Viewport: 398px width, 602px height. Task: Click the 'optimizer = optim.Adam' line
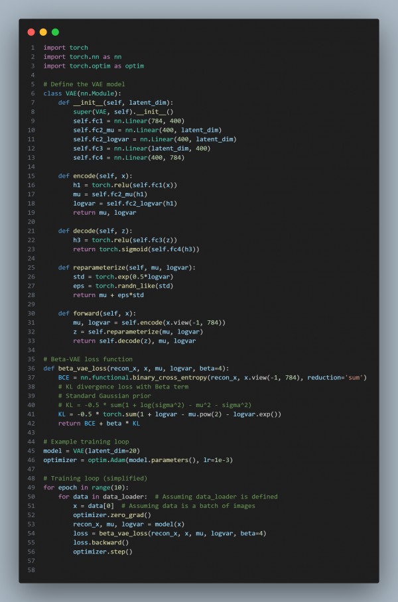pyautogui.click(x=138, y=460)
